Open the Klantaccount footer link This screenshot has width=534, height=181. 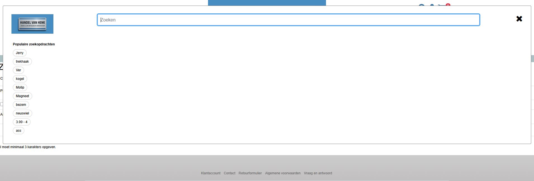tap(211, 173)
